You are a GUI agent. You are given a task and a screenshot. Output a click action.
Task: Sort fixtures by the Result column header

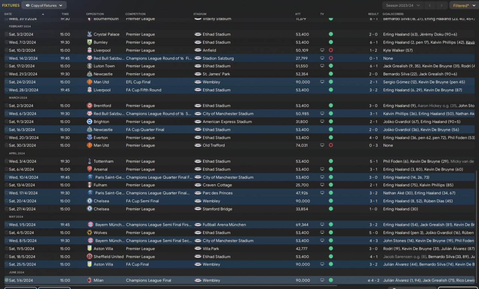[373, 14]
